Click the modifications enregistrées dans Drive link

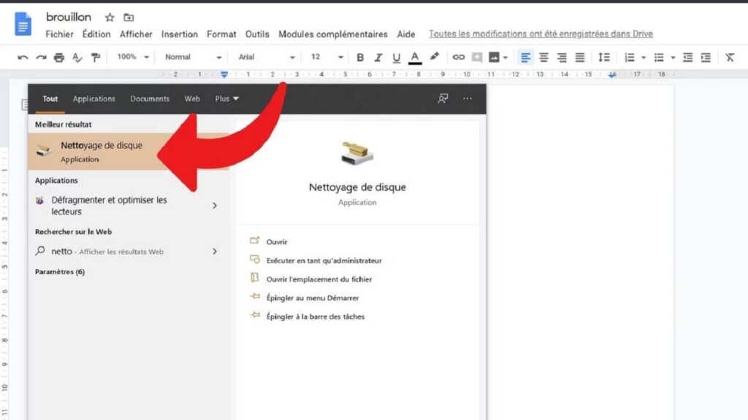coord(541,34)
